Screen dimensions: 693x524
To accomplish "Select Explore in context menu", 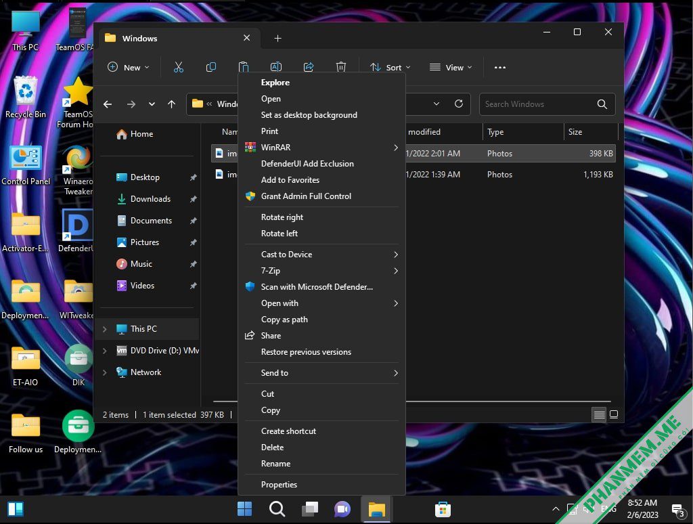I will [x=321, y=82].
